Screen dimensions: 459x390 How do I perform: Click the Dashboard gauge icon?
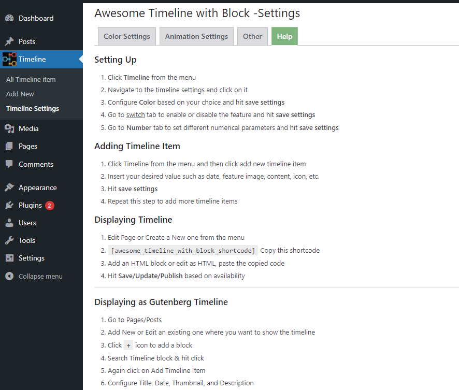pos(9,18)
